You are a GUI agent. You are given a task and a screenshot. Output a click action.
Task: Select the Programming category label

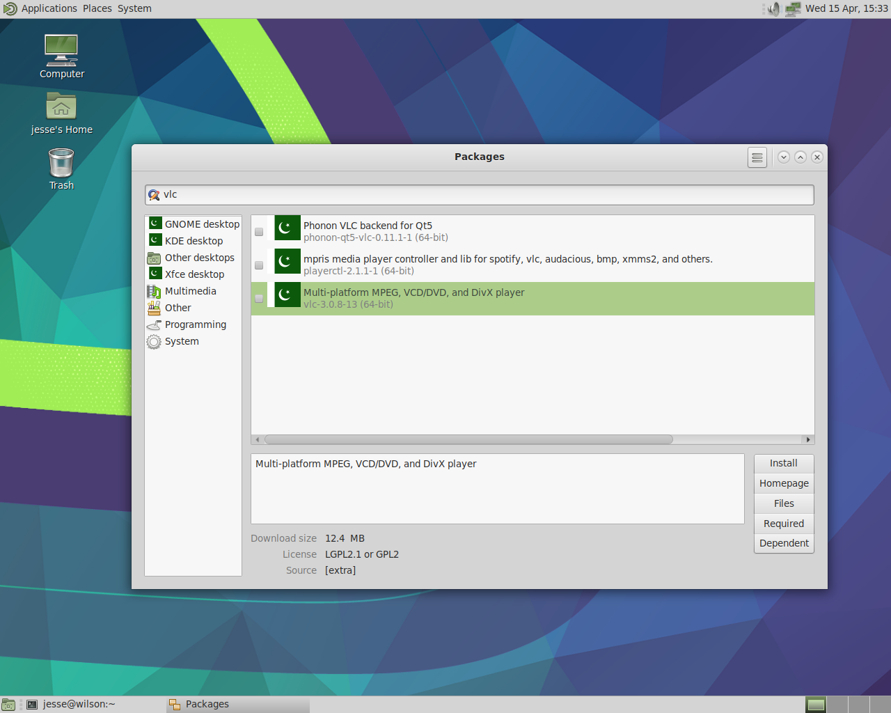(x=196, y=324)
